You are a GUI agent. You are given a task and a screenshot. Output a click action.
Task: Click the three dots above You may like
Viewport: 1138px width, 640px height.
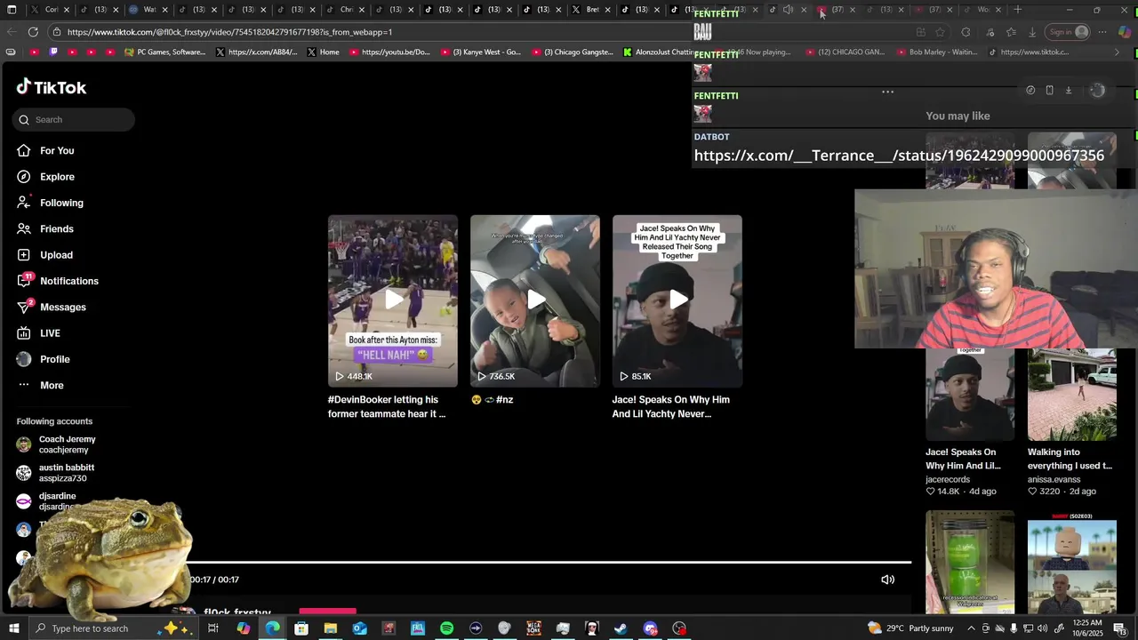coord(887,92)
